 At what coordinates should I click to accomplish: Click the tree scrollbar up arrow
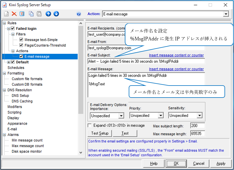point(81,23)
